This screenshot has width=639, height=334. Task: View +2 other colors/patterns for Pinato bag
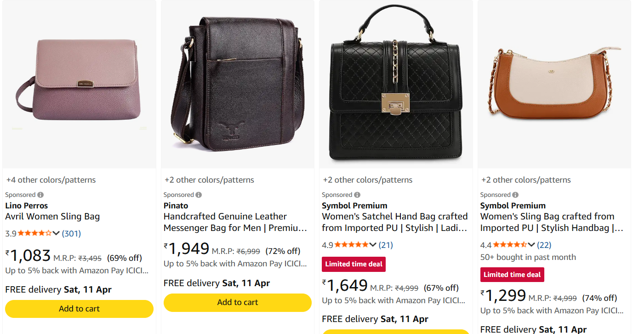[x=209, y=180]
